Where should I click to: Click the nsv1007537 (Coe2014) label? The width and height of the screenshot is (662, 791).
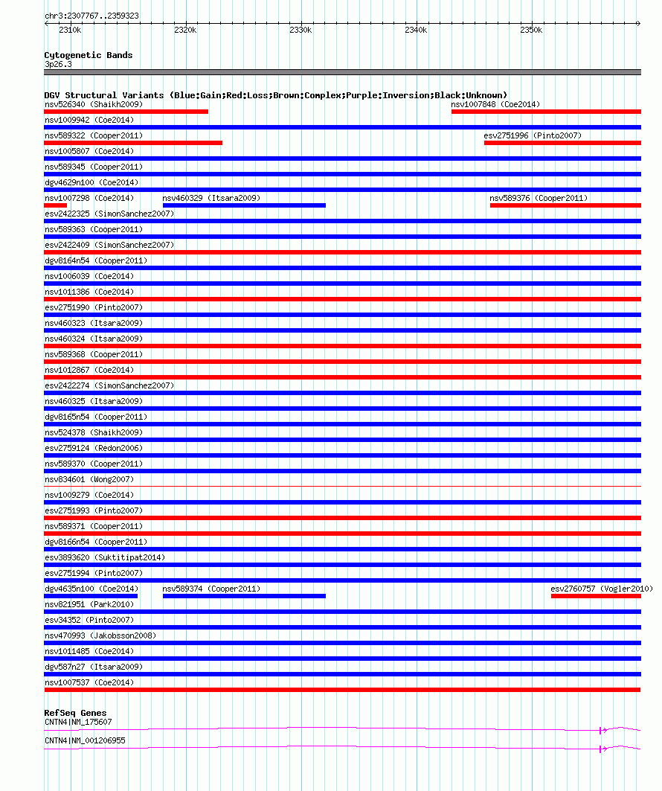pyautogui.click(x=89, y=683)
